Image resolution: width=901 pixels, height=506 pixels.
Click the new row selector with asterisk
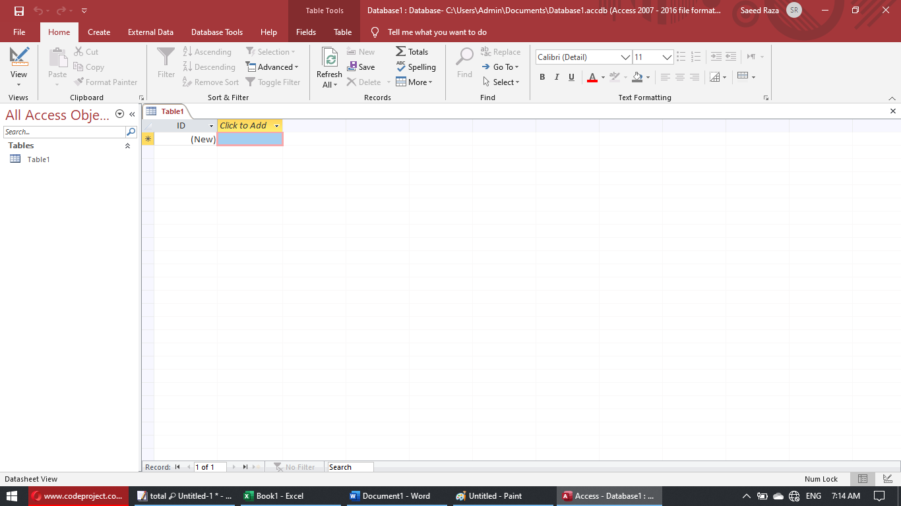tap(148, 139)
